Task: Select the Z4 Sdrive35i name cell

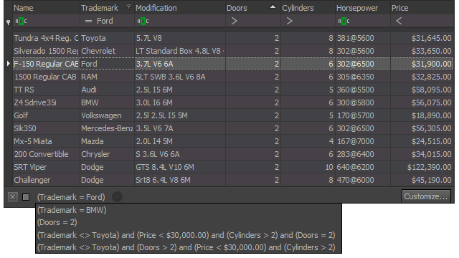Action: [46, 102]
